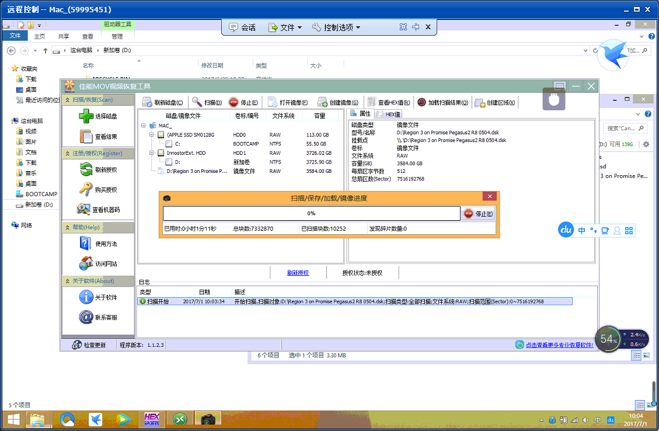The image size is (659, 431).
Task: Open the 查看结果 view results item
Action: (98, 137)
